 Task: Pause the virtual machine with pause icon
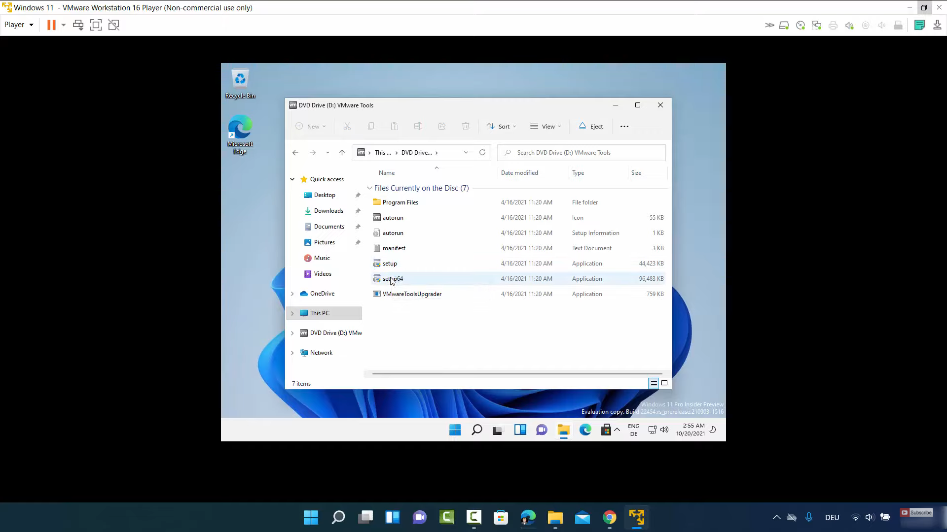pyautogui.click(x=51, y=25)
